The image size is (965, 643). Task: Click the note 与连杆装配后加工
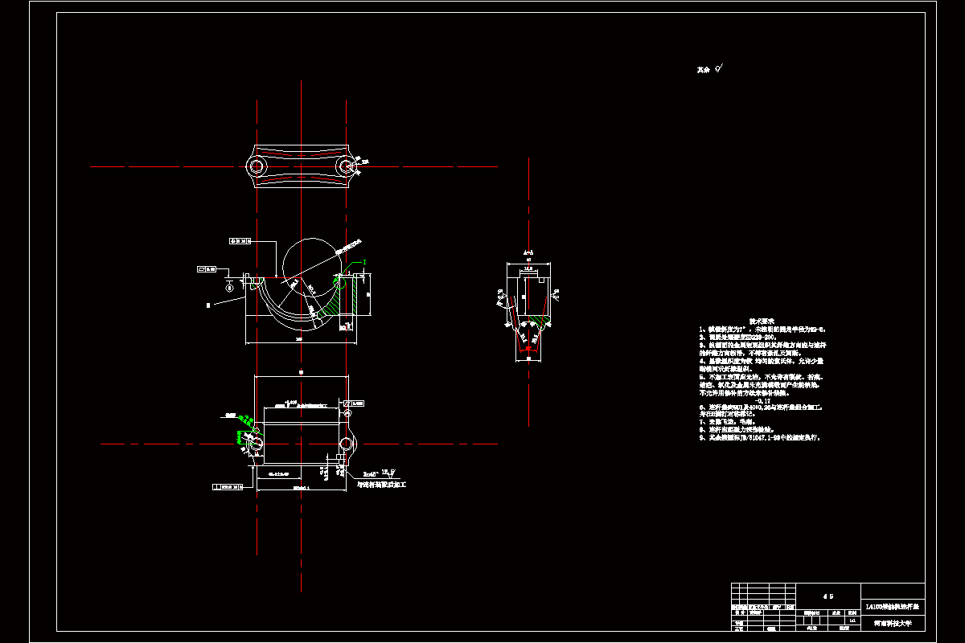(382, 485)
